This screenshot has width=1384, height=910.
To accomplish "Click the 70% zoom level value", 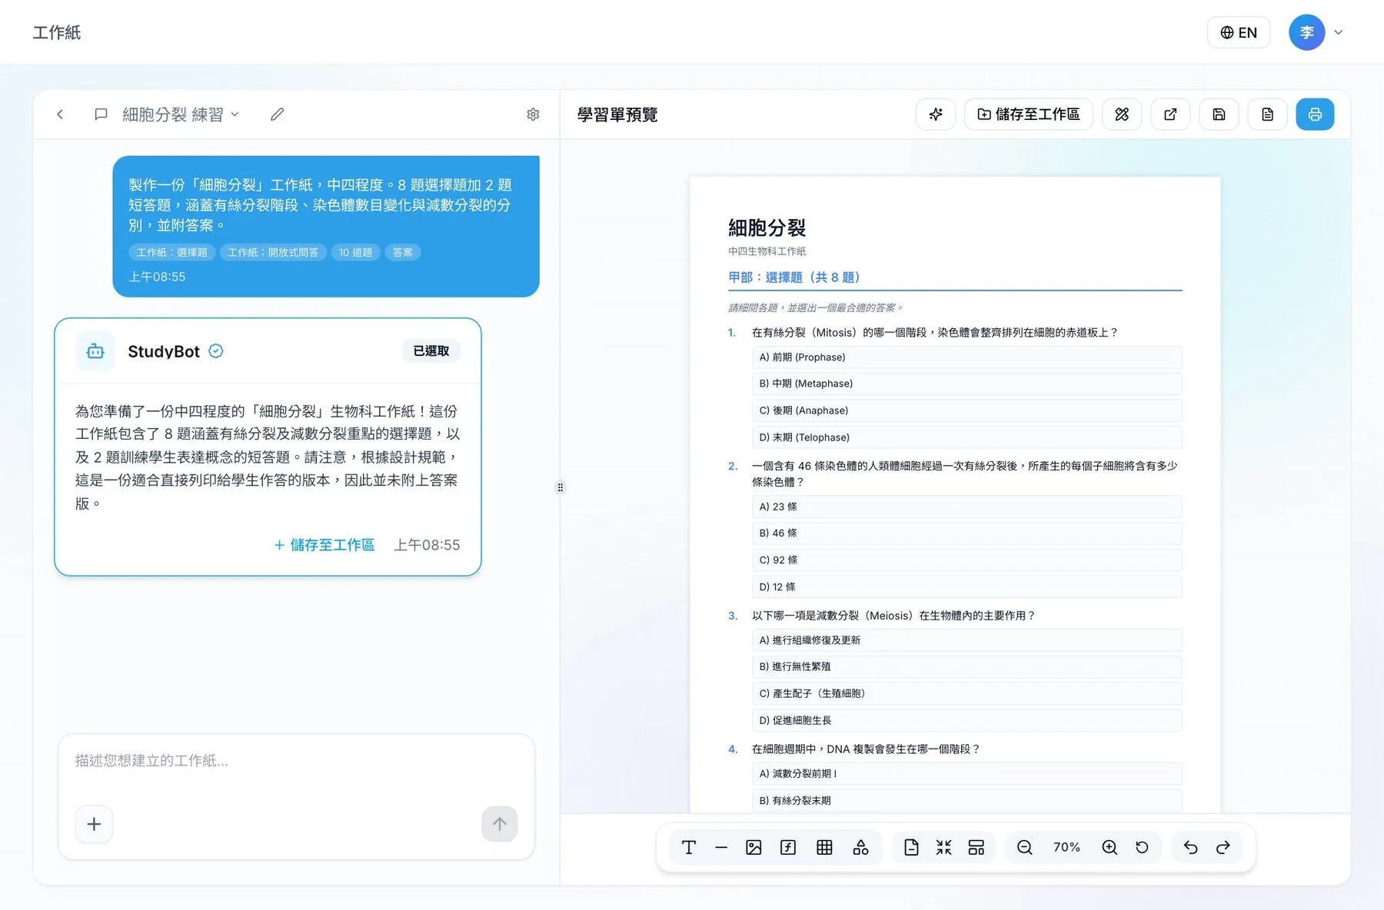I will [1066, 847].
